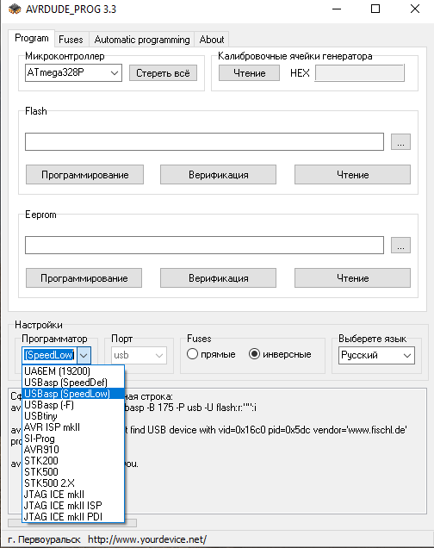Choose AVR910 from programmer list
This screenshot has height=548, width=434.
point(73,450)
